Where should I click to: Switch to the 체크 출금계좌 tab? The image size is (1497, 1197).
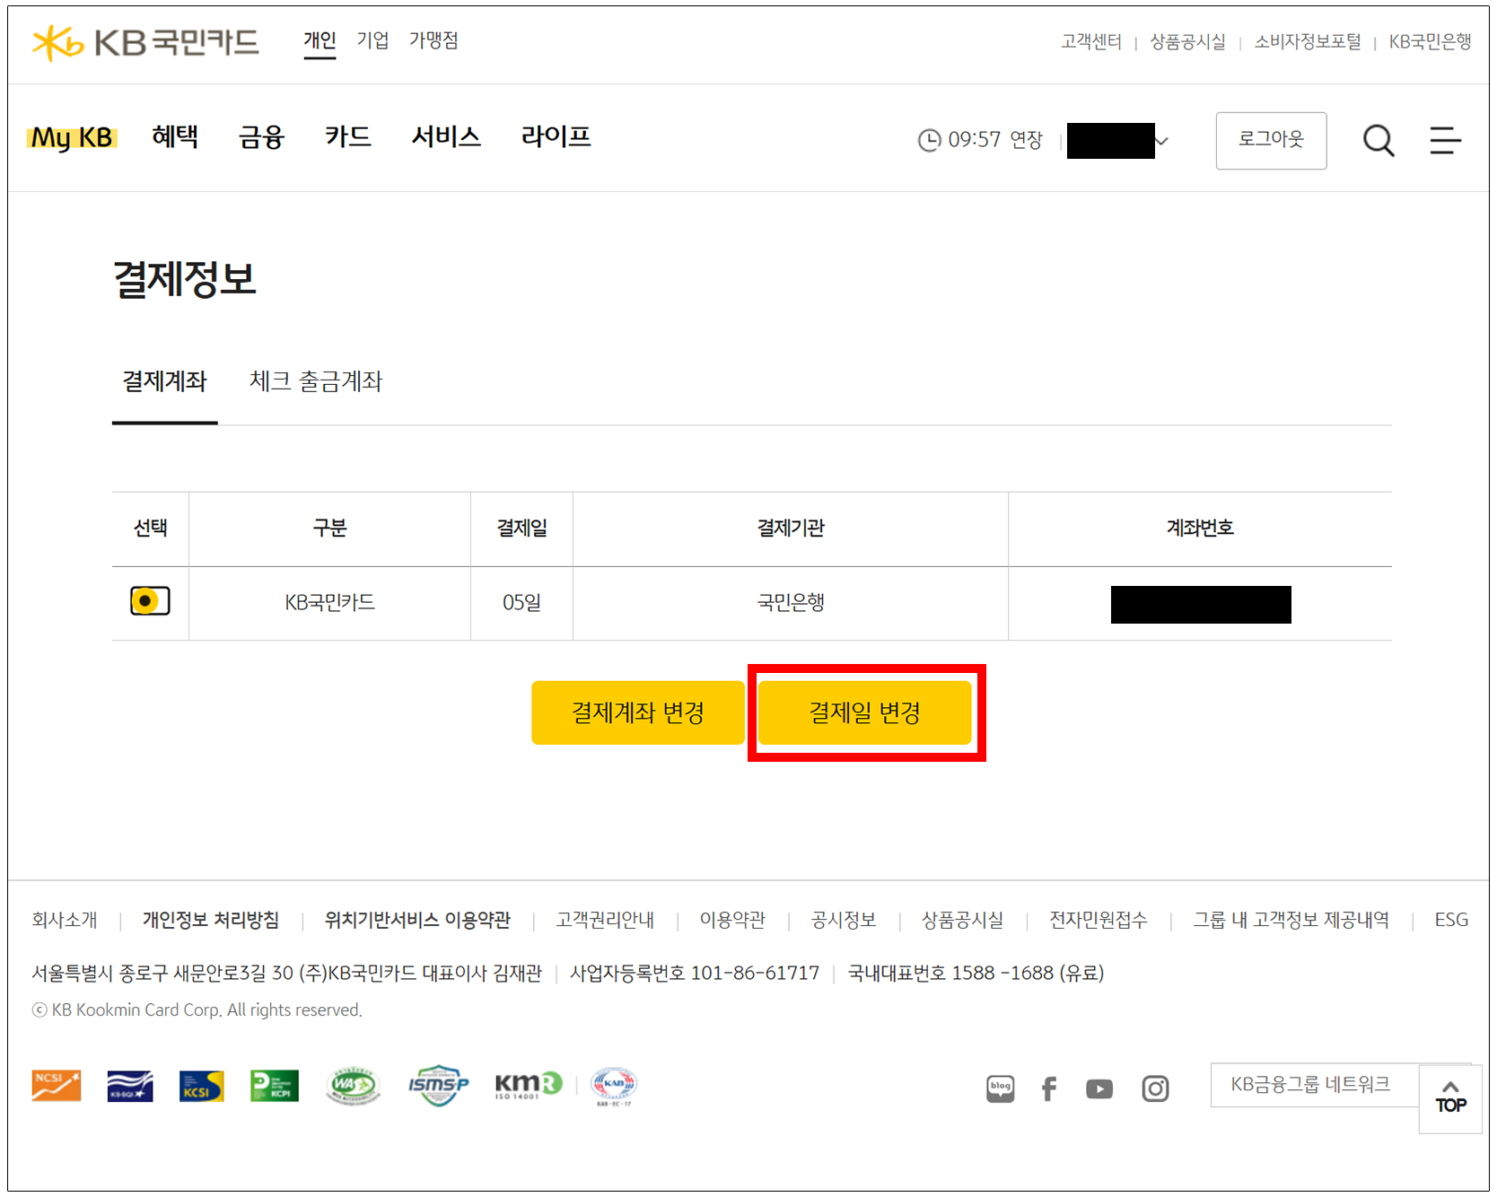[x=315, y=381]
